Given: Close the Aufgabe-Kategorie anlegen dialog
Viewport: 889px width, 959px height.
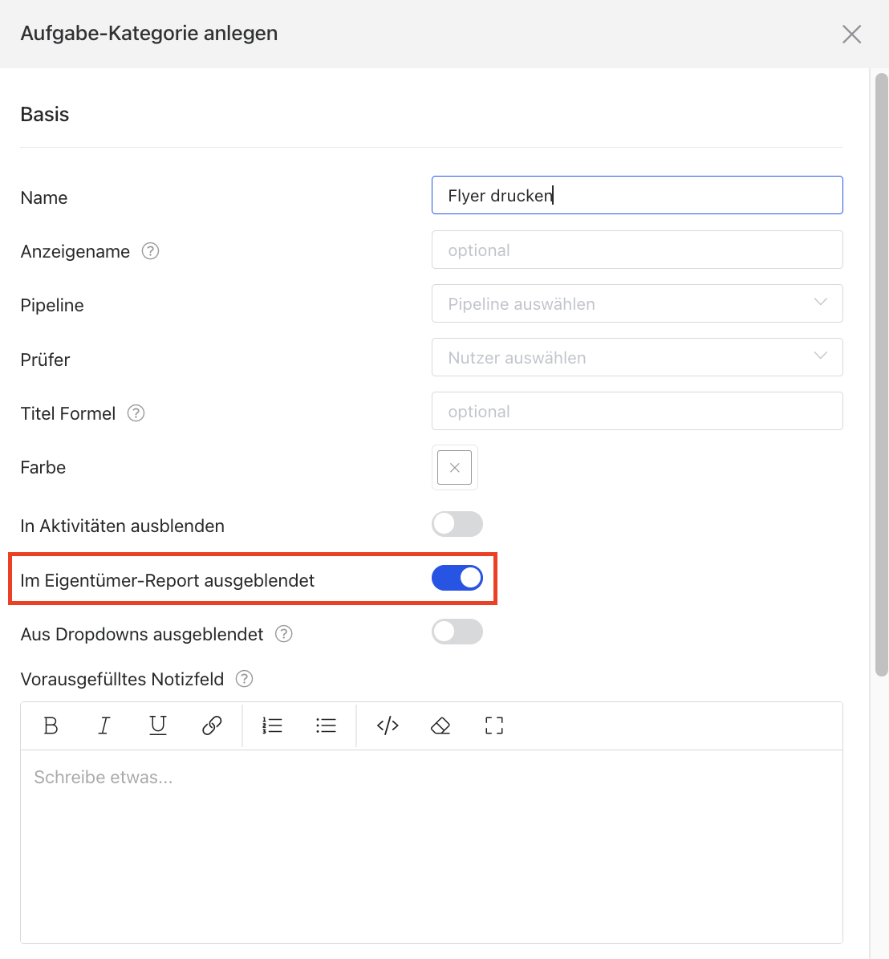Looking at the screenshot, I should [852, 35].
